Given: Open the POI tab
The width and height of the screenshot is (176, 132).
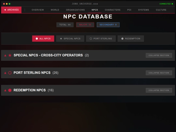Looking at the screenshot, I should tap(129, 10).
